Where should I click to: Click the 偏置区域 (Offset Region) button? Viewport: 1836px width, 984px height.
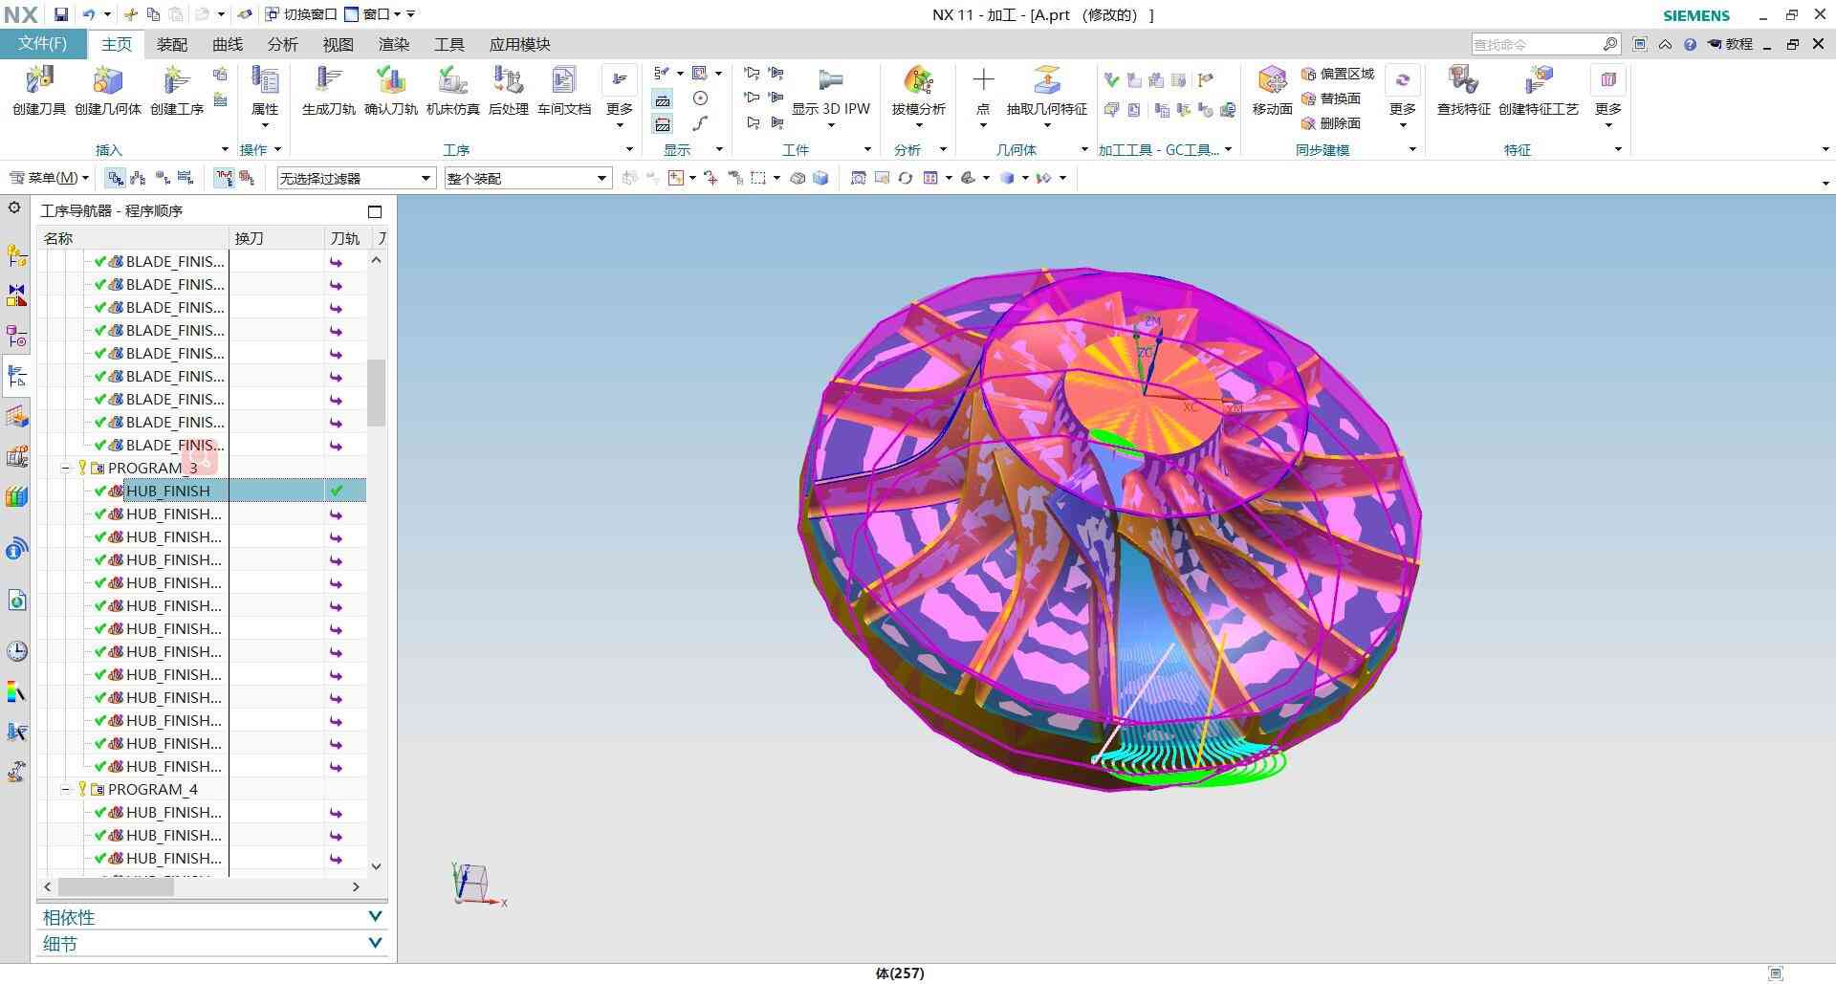click(x=1337, y=74)
